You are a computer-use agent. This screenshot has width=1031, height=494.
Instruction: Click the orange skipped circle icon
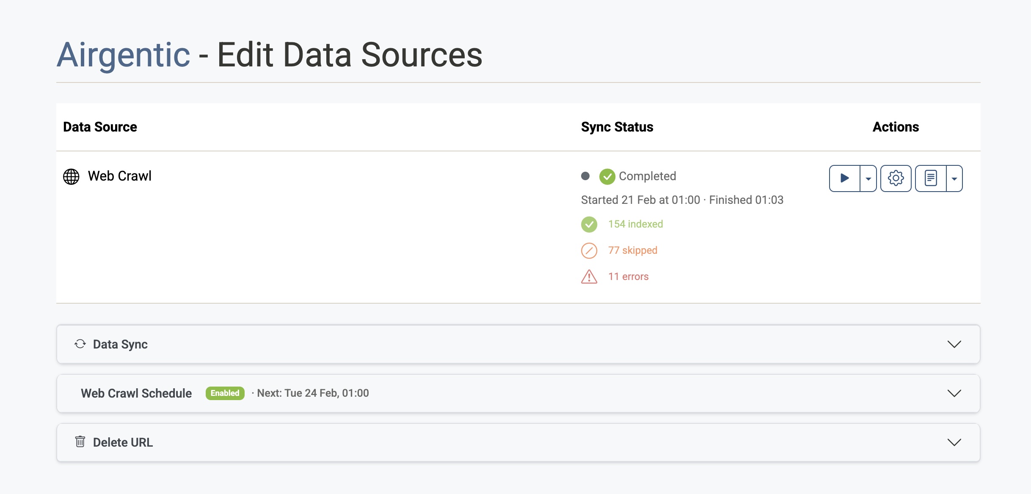pos(589,250)
